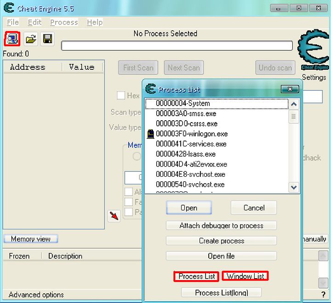This screenshot has height=303, width=331.
Task: Select 000003D0-csrss.exe process
Action: tap(217, 124)
